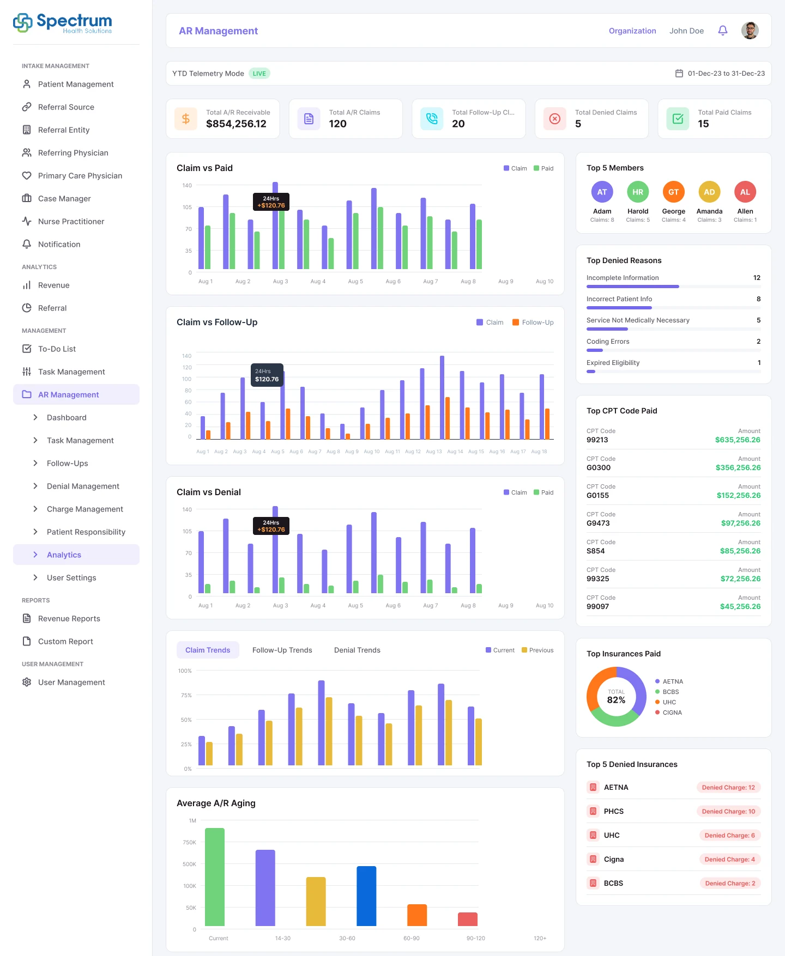Viewport: 785px width, 956px height.
Task: Click the Case Manager briefcase icon
Action: (x=27, y=198)
